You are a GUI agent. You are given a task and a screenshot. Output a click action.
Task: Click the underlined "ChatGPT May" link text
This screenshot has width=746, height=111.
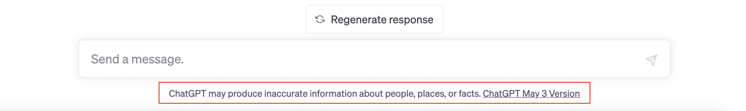point(511,94)
